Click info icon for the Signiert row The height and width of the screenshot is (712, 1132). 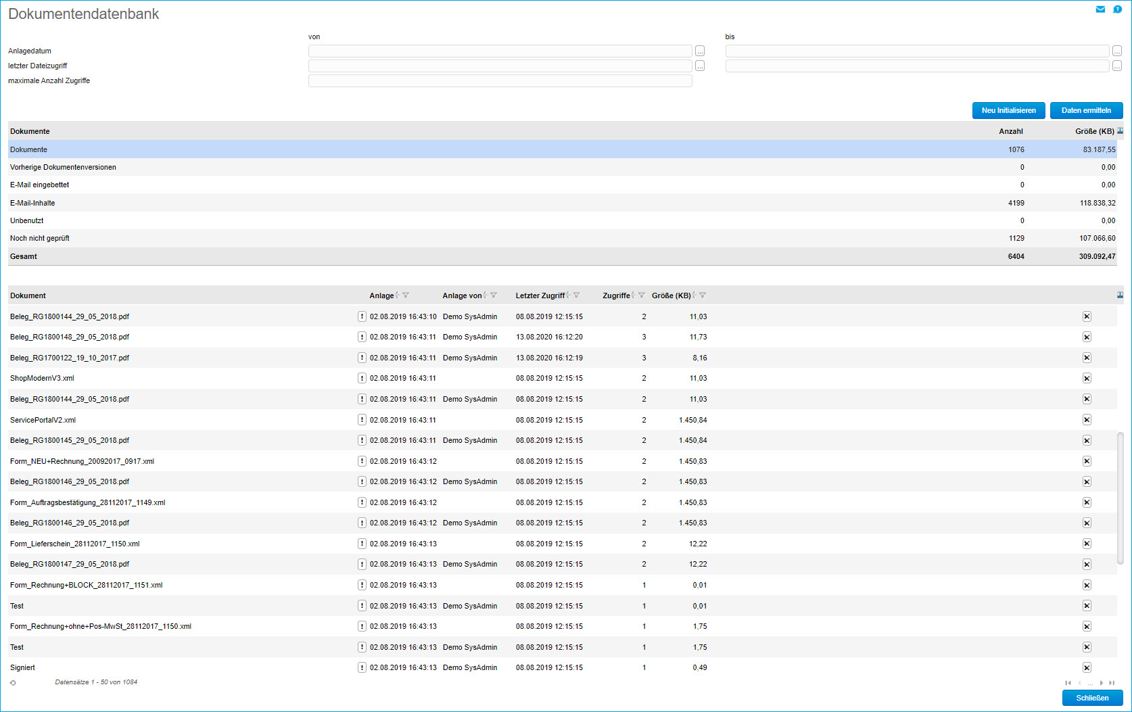(362, 667)
